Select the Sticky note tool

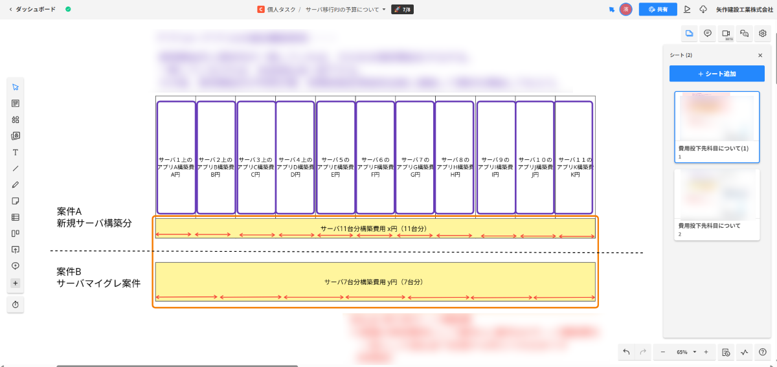tap(16, 201)
